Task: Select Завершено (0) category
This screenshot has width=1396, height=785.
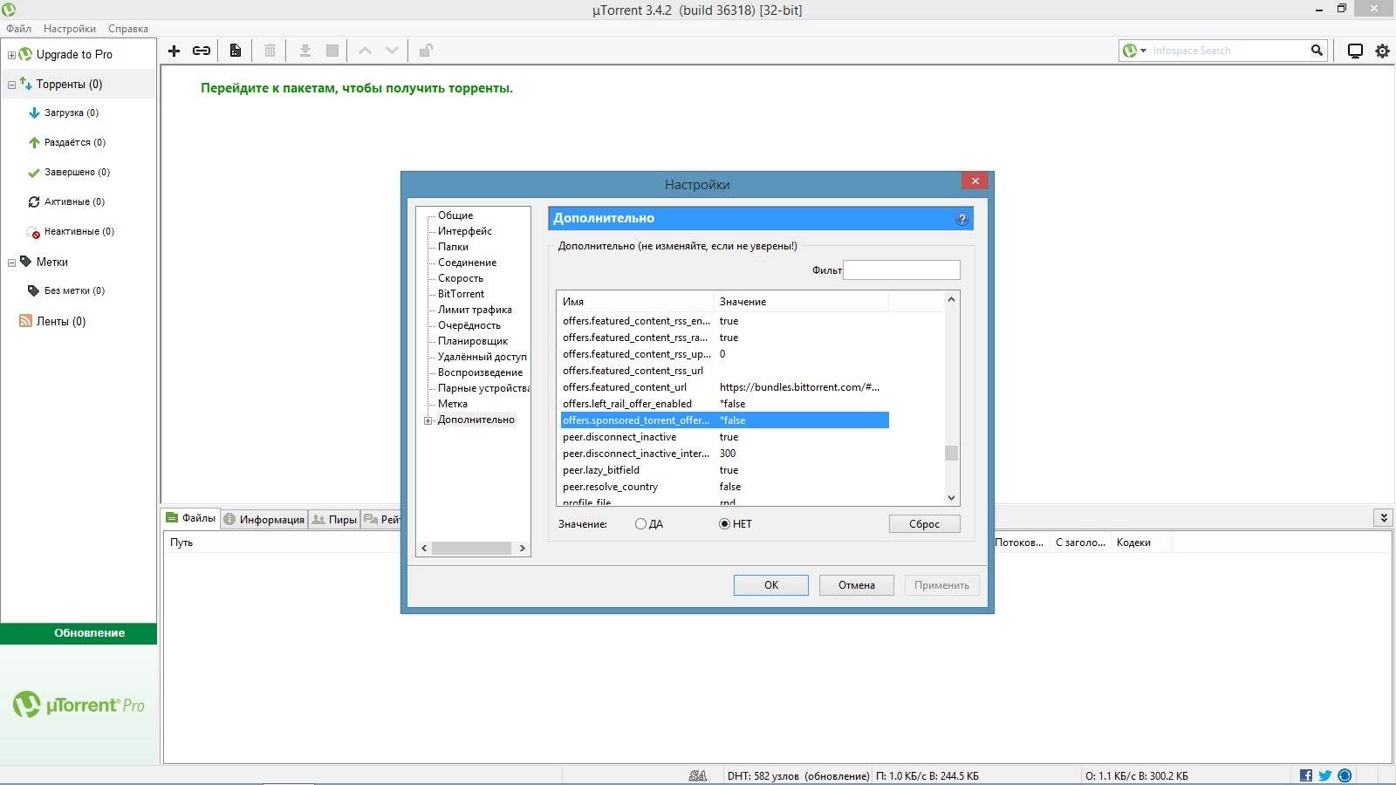Action: tap(77, 172)
